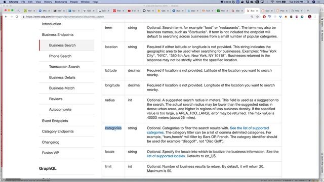Open the History menu
The image size is (324, 182).
pyautogui.click(x=48, y=2)
